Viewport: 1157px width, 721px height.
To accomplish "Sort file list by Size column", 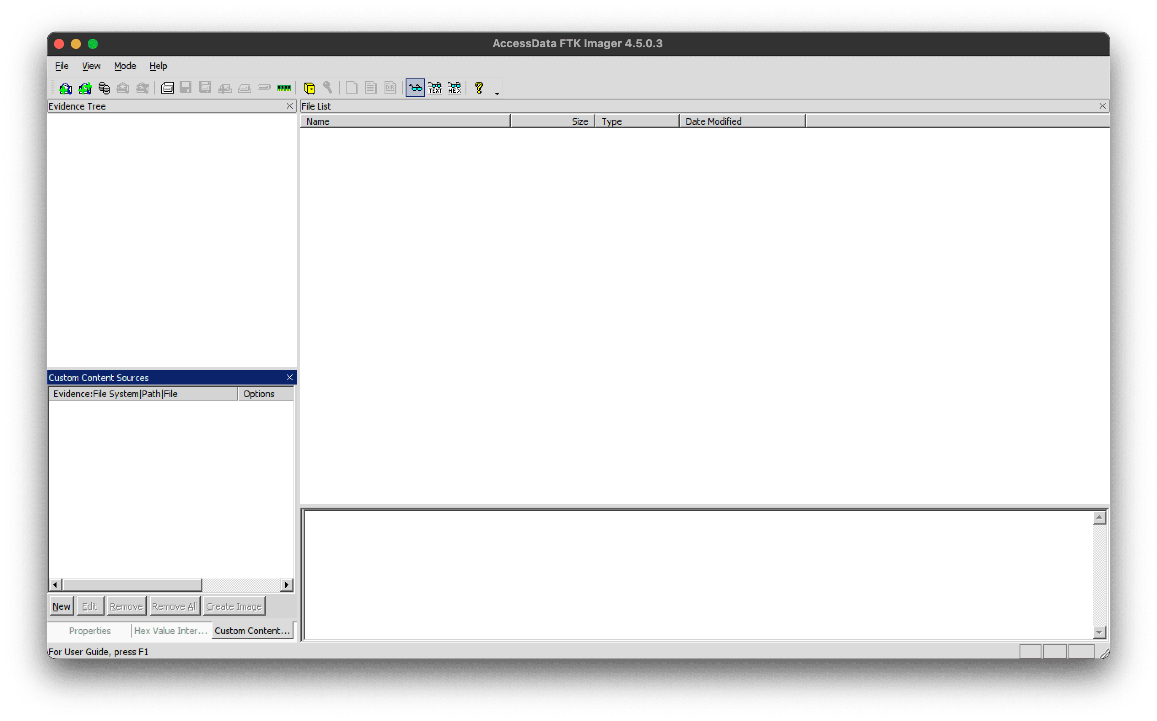I will (x=553, y=121).
